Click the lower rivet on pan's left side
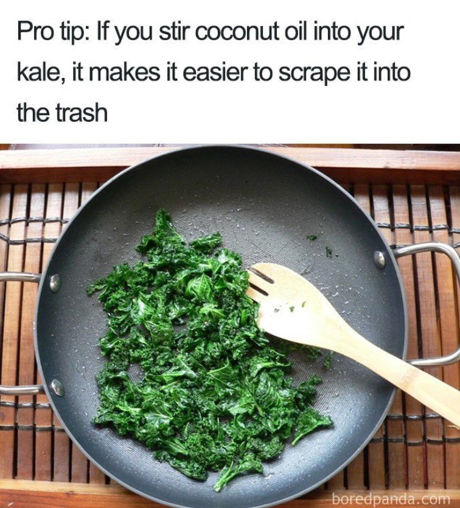This screenshot has height=508, width=460. (x=58, y=387)
